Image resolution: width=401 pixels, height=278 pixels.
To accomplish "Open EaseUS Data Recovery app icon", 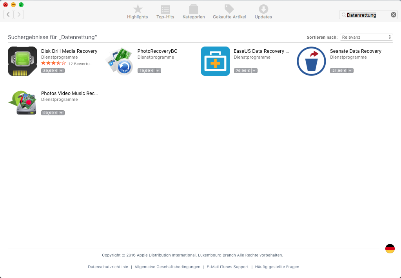I will [215, 61].
